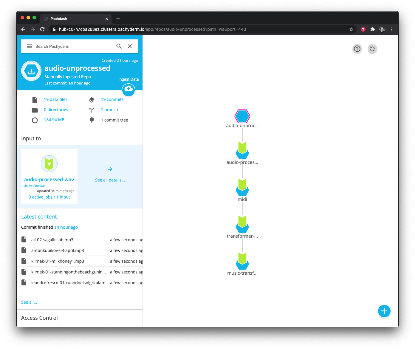Click the browser address bar URL
The image size is (415, 349).
(152, 29)
